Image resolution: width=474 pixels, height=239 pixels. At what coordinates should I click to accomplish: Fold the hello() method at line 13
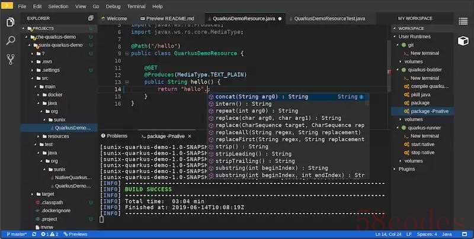(126, 82)
